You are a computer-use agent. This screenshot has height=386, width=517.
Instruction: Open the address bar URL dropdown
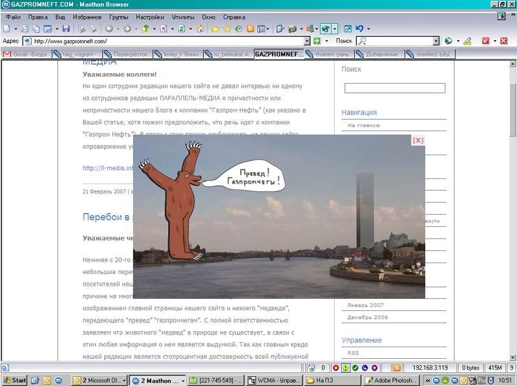[x=307, y=41]
